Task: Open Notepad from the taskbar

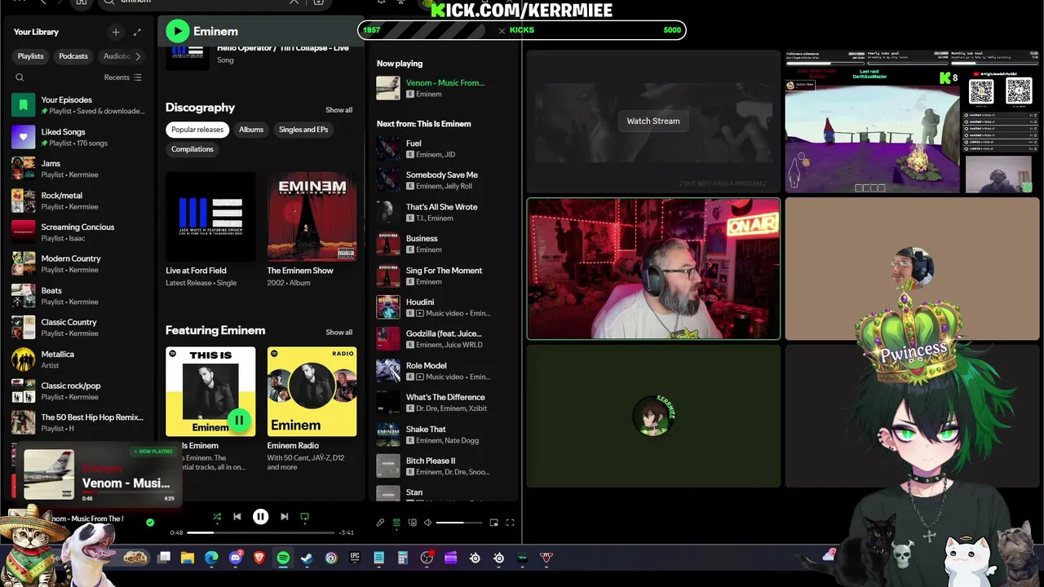Action: point(378,558)
